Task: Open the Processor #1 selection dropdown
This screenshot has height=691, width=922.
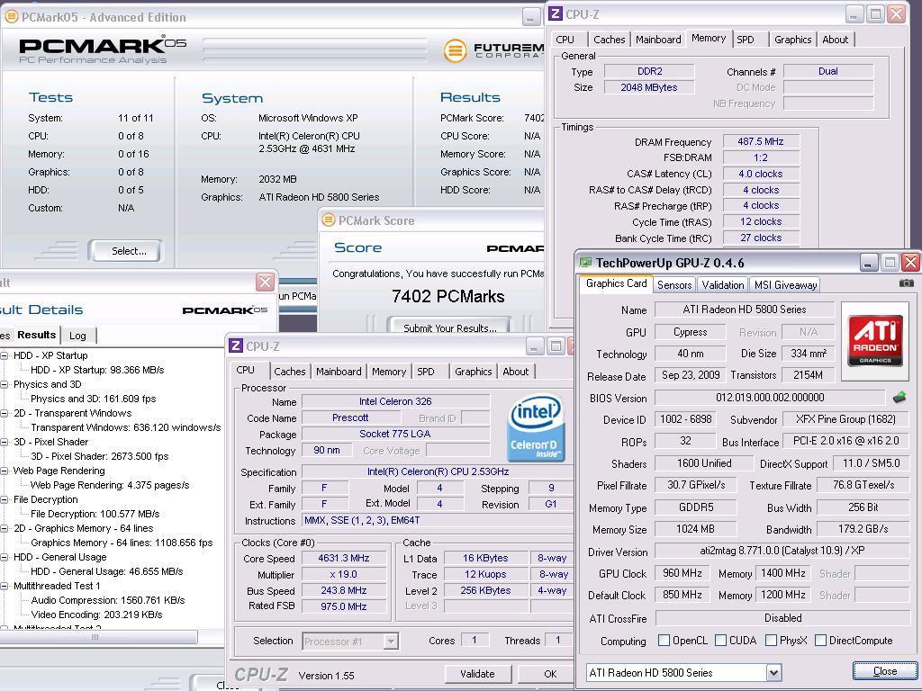Action: click(x=391, y=641)
